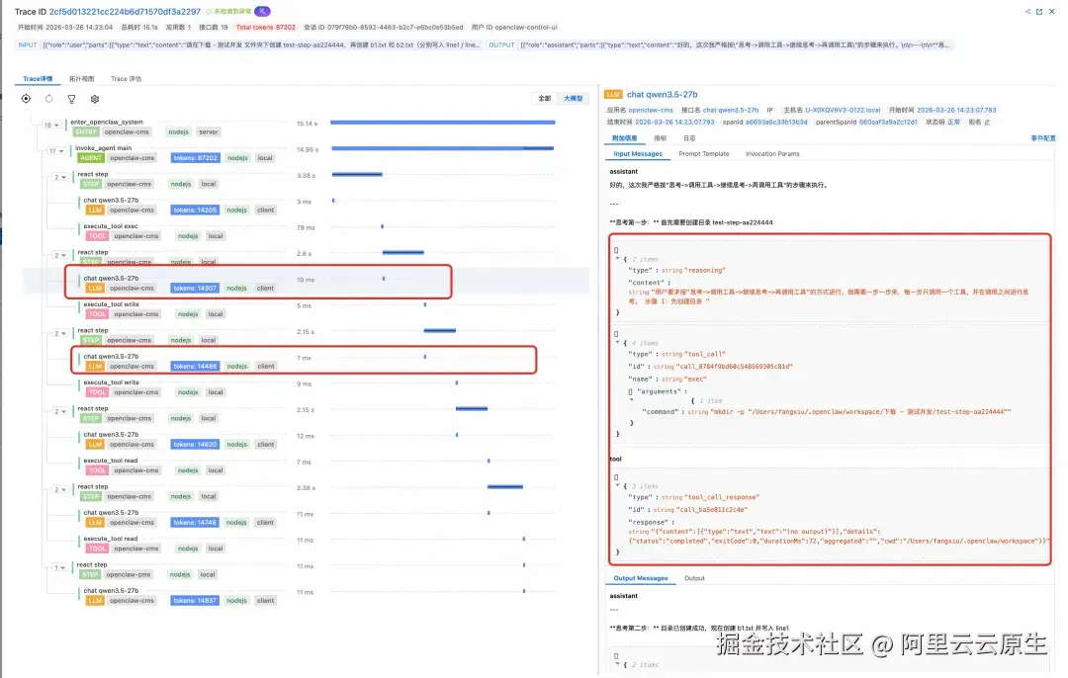This screenshot has width=1068, height=678.
Task: Click the locate span target icon
Action: click(26, 99)
